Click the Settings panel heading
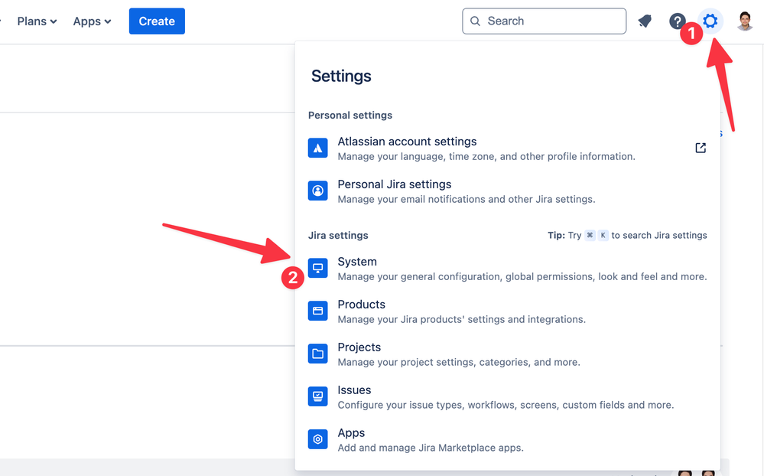Image resolution: width=764 pixels, height=476 pixels. [341, 76]
